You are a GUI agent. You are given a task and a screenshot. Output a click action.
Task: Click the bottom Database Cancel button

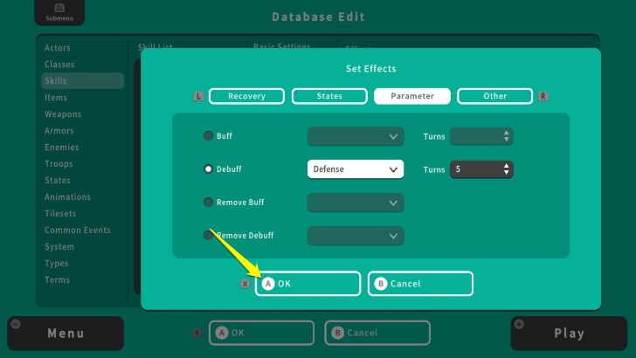point(377,333)
